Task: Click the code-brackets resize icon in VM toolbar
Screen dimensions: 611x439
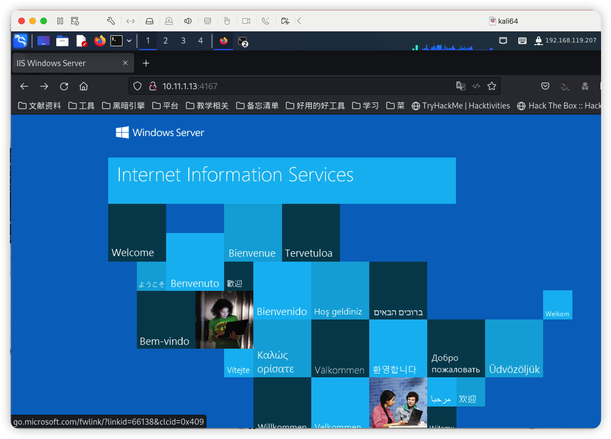Action: 130,21
